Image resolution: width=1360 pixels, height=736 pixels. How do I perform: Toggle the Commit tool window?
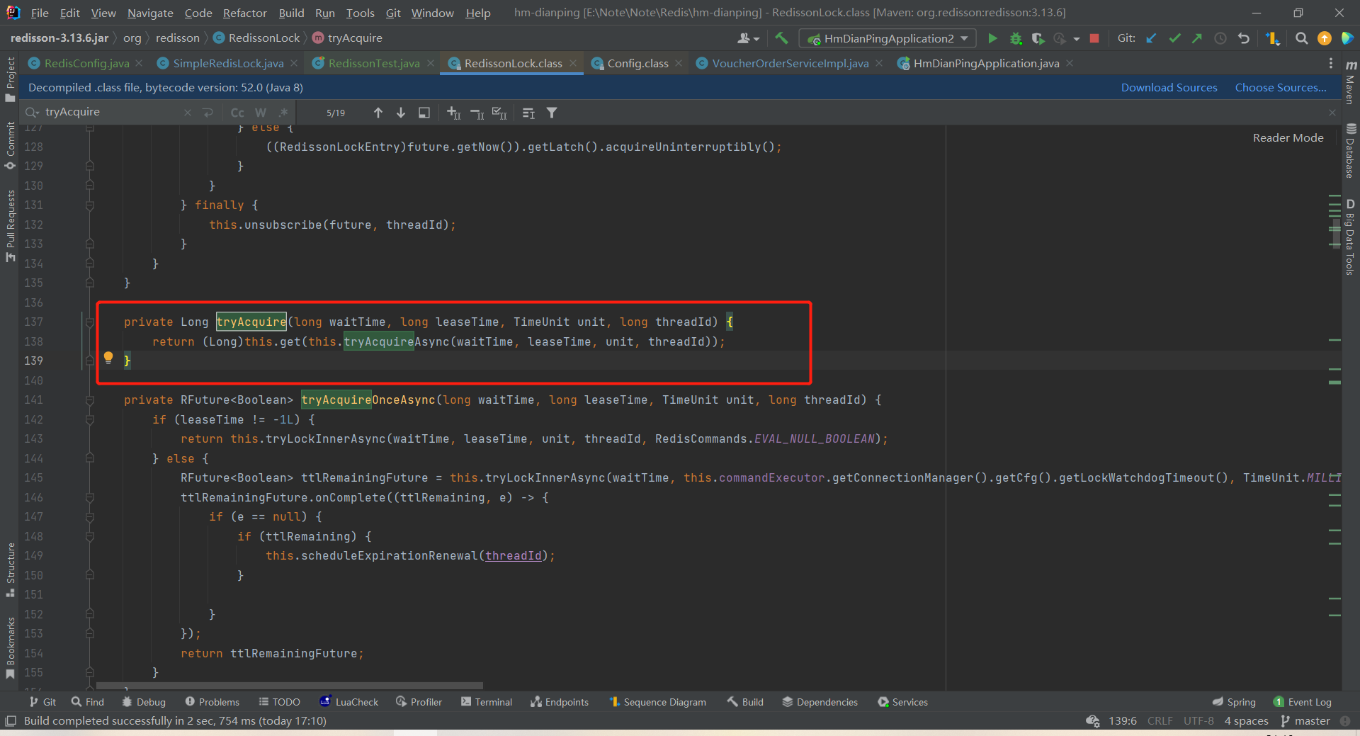(10, 145)
